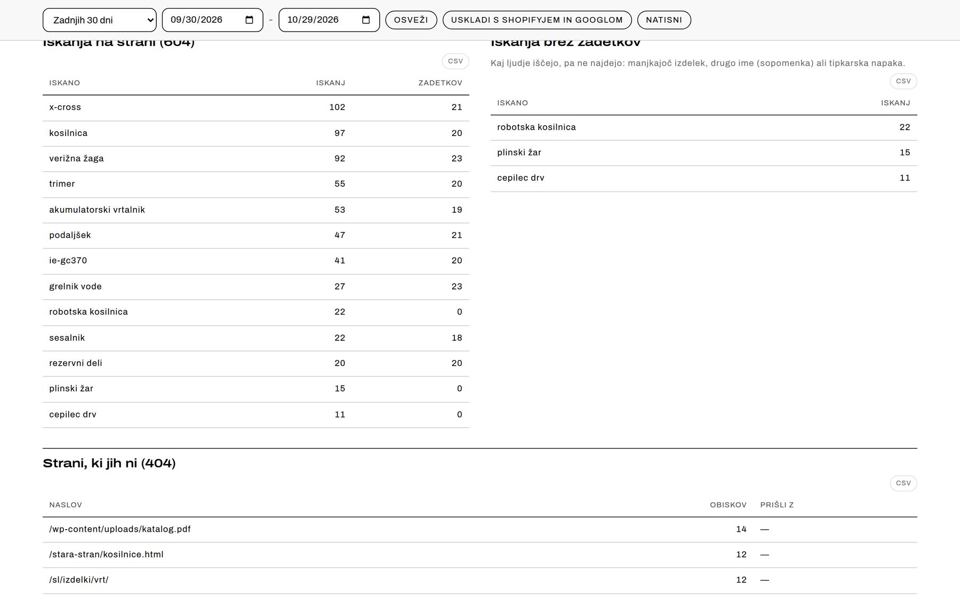The height and width of the screenshot is (600, 960).
Task: Click 'robotska kosilnica' in zero-results table
Action: pyautogui.click(x=537, y=127)
